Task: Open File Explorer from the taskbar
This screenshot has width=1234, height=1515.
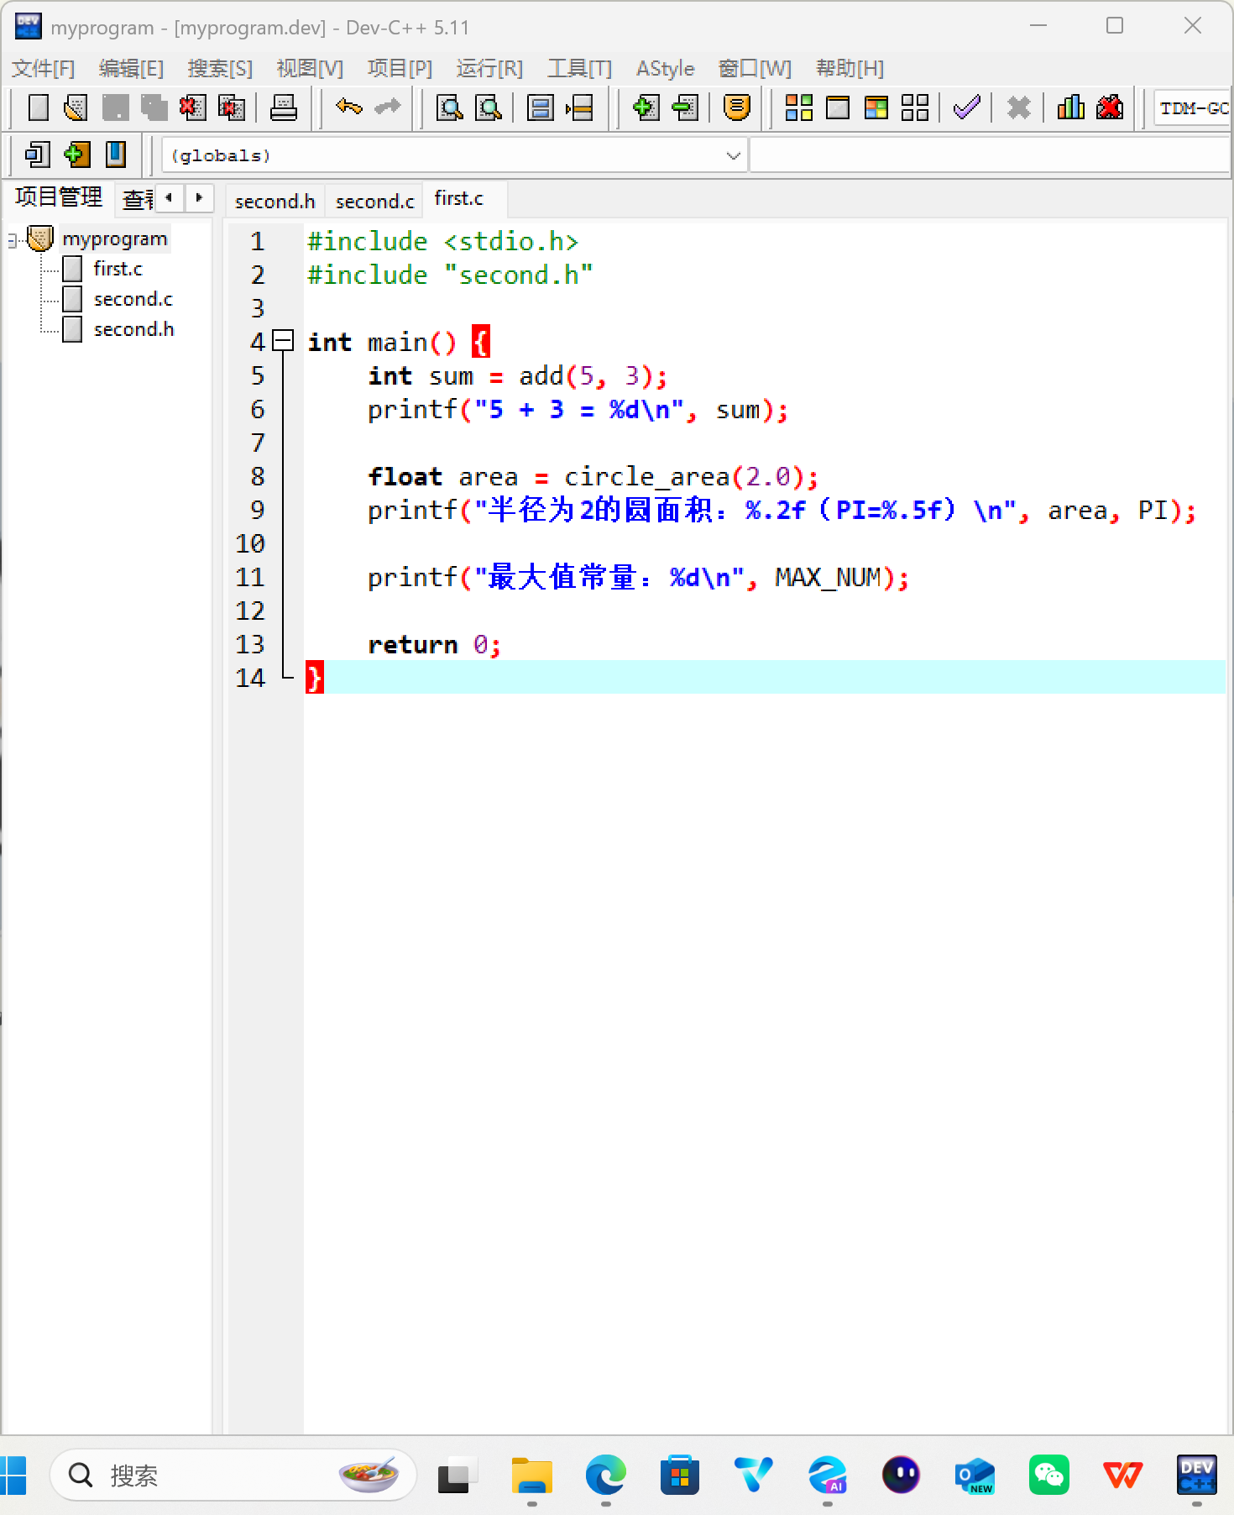Action: pyautogui.click(x=532, y=1476)
